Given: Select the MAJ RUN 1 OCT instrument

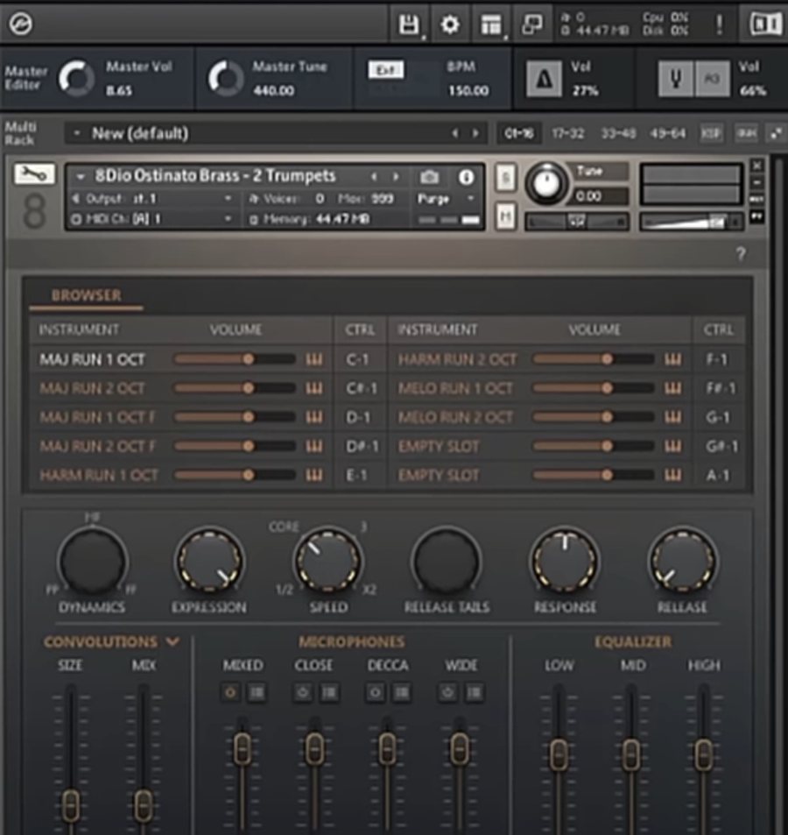Looking at the screenshot, I should 92,360.
